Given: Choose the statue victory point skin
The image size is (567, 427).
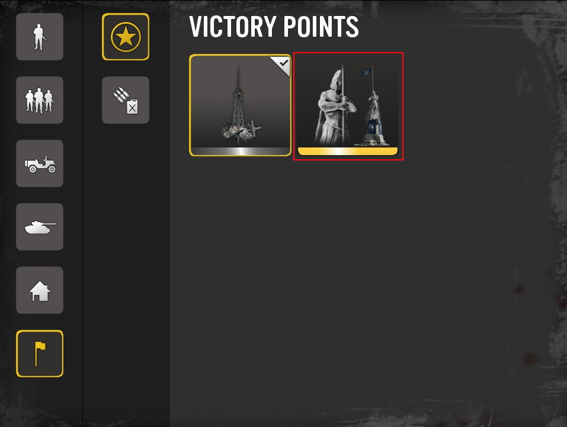Looking at the screenshot, I should pos(348,105).
